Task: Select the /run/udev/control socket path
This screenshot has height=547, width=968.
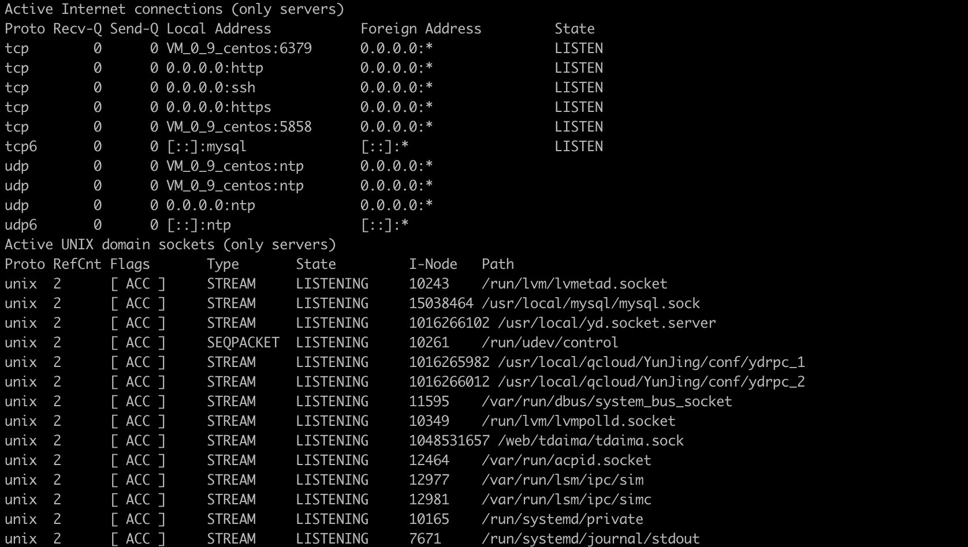Action: (x=550, y=343)
